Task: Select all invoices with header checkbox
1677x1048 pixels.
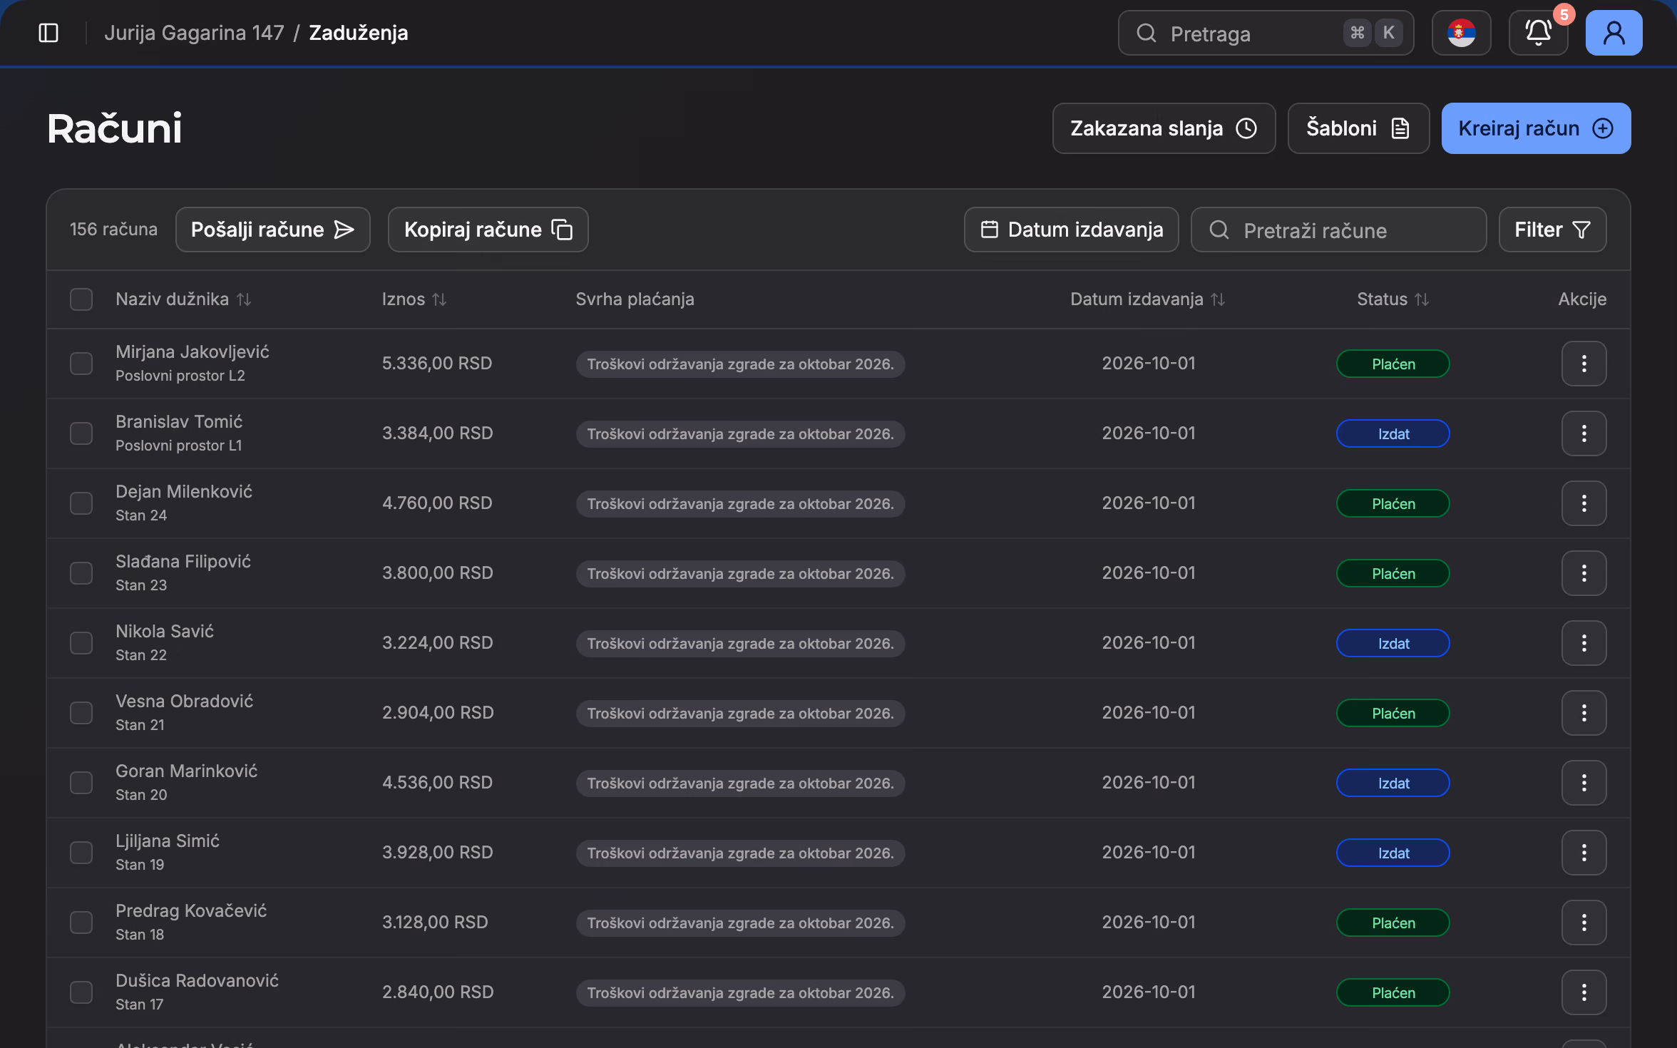Action: pos(81,299)
